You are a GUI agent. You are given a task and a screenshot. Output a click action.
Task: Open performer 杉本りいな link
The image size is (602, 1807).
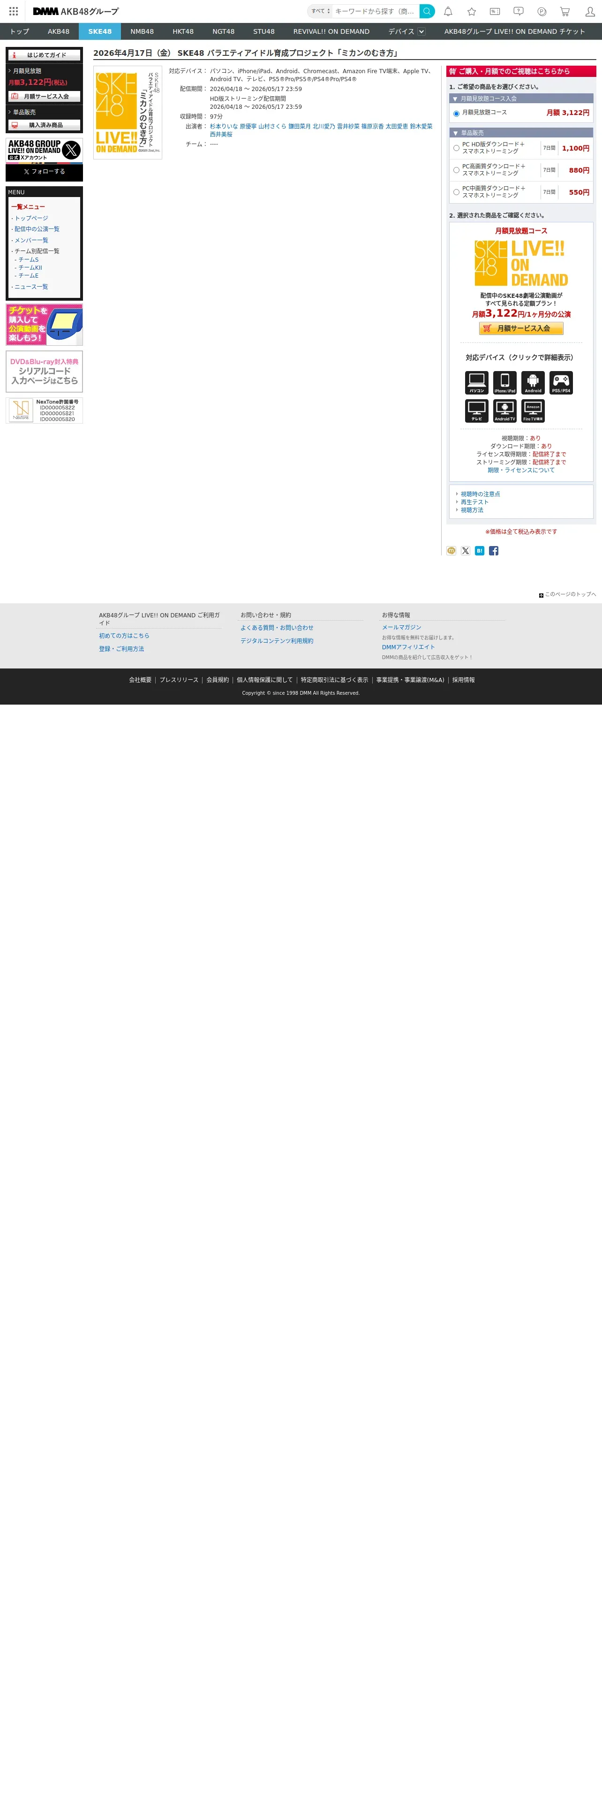224,126
